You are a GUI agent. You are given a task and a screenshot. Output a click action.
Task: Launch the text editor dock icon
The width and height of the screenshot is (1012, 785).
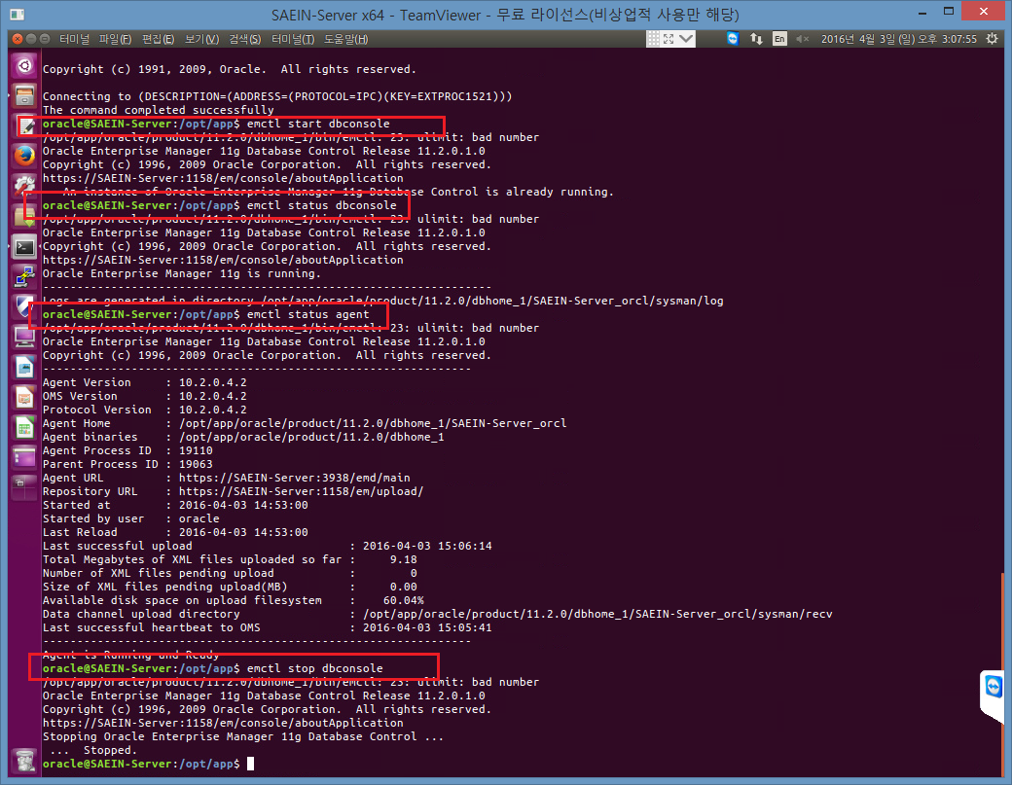tap(24, 125)
